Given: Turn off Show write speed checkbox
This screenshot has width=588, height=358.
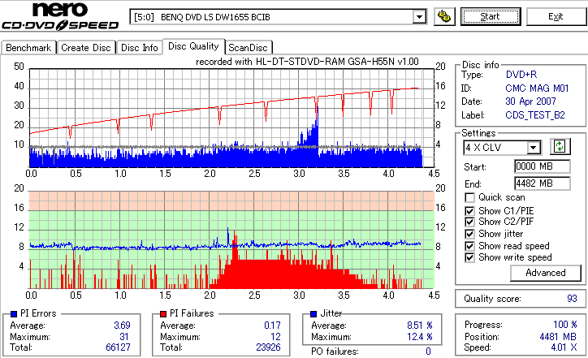Looking at the screenshot, I should pos(469,258).
